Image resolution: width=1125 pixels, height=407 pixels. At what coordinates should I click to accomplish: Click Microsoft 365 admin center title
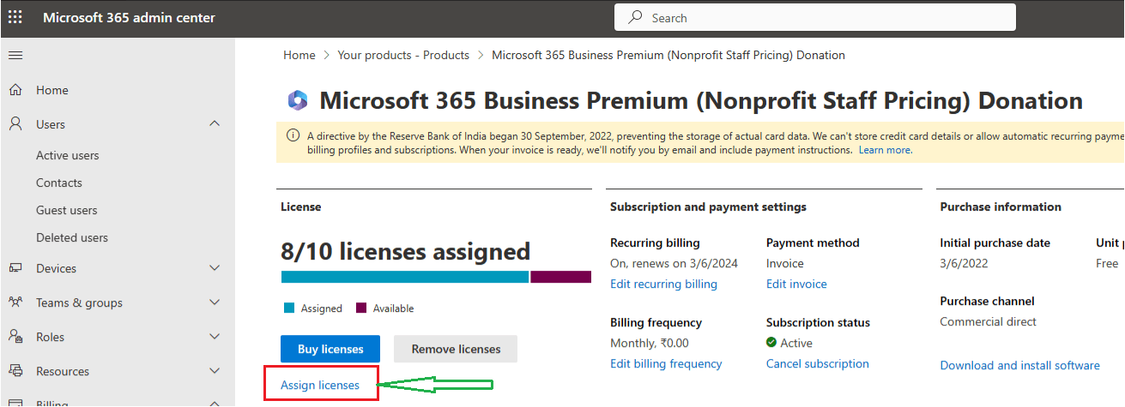[129, 18]
